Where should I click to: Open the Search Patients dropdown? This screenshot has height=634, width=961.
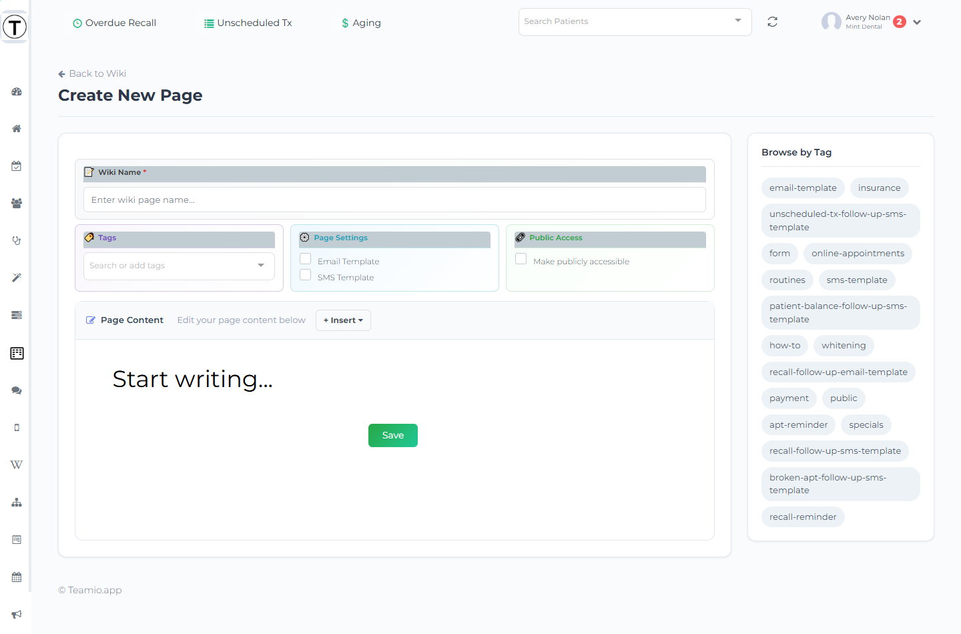[x=635, y=22]
